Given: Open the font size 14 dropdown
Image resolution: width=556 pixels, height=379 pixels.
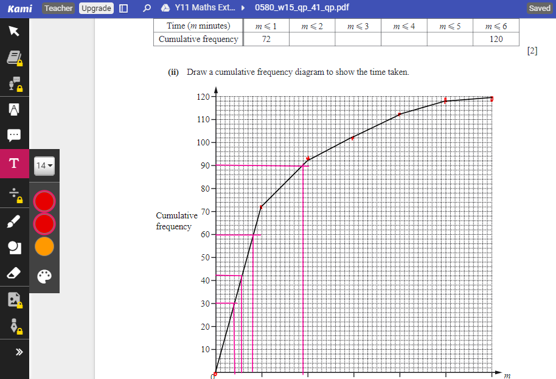Looking at the screenshot, I should [x=44, y=165].
